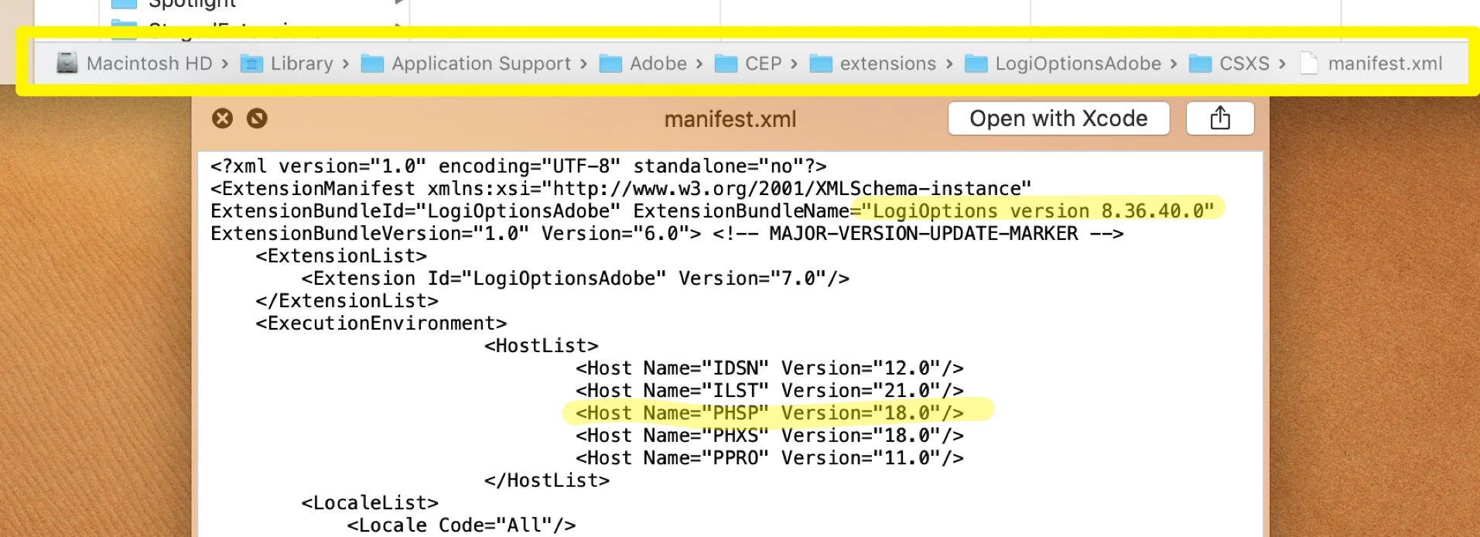Click the xml version declaration line
Image resolution: width=1480 pixels, height=537 pixels.
(518, 166)
